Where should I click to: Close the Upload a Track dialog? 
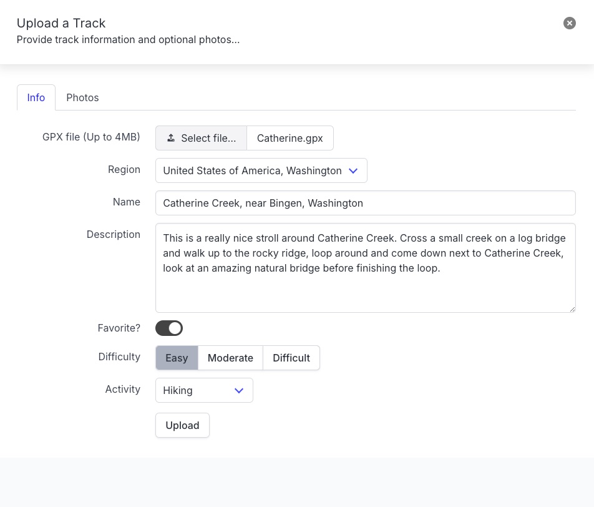click(x=569, y=23)
